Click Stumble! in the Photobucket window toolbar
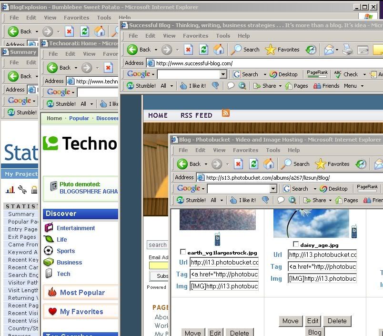 pyautogui.click(x=191, y=200)
